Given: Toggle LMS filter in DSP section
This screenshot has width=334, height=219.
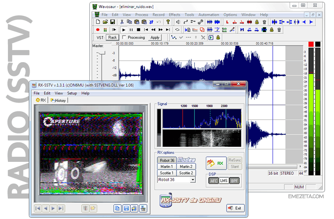Looking at the screenshot, I should (x=224, y=181).
